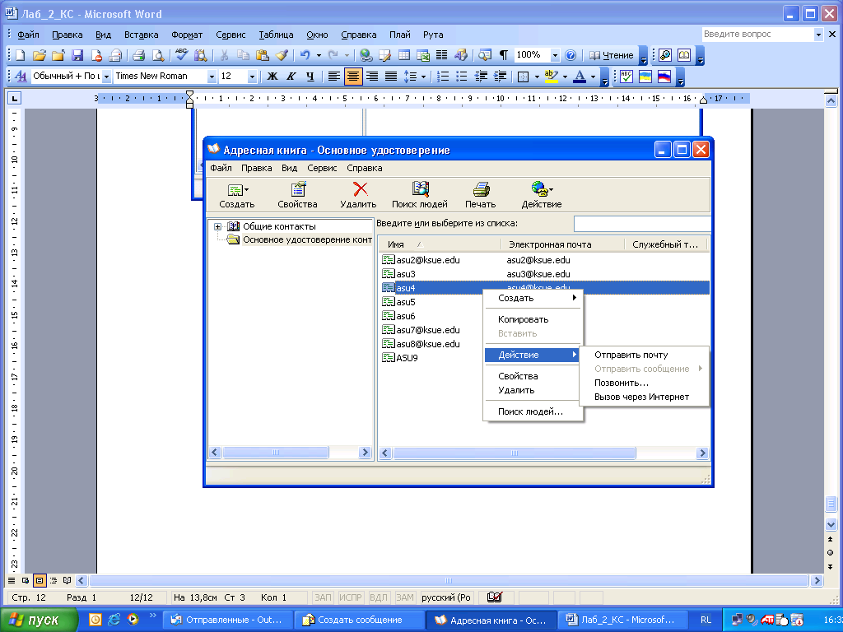
Task: Sort by Электронная почта column header
Action: (x=562, y=244)
